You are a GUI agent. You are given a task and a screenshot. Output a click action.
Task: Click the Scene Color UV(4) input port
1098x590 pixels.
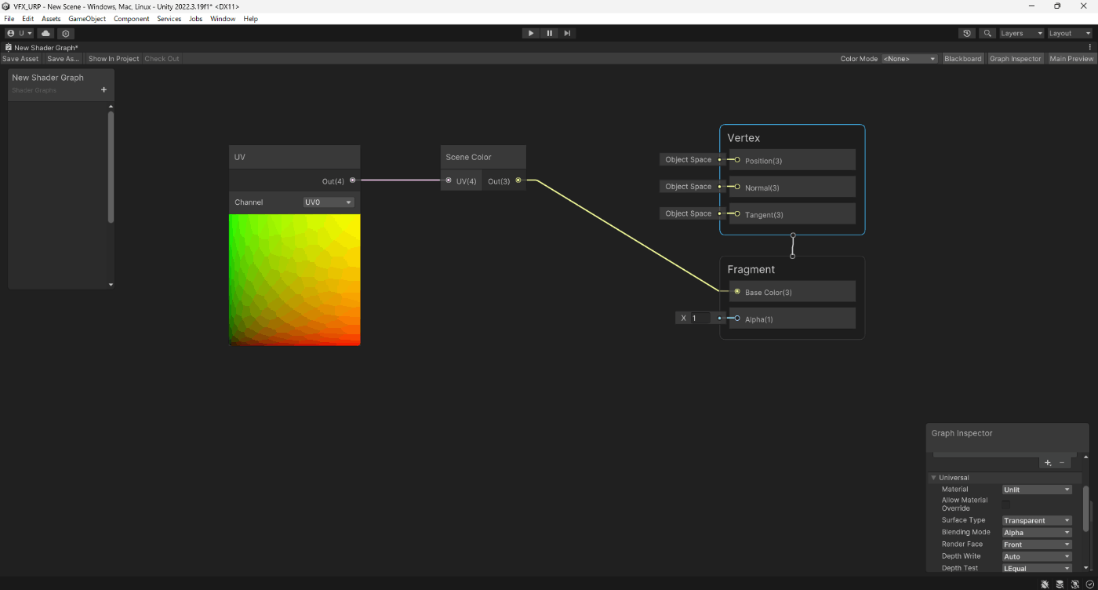(x=449, y=180)
